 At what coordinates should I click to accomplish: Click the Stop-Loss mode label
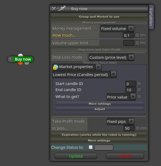pyautogui.click(x=67, y=57)
